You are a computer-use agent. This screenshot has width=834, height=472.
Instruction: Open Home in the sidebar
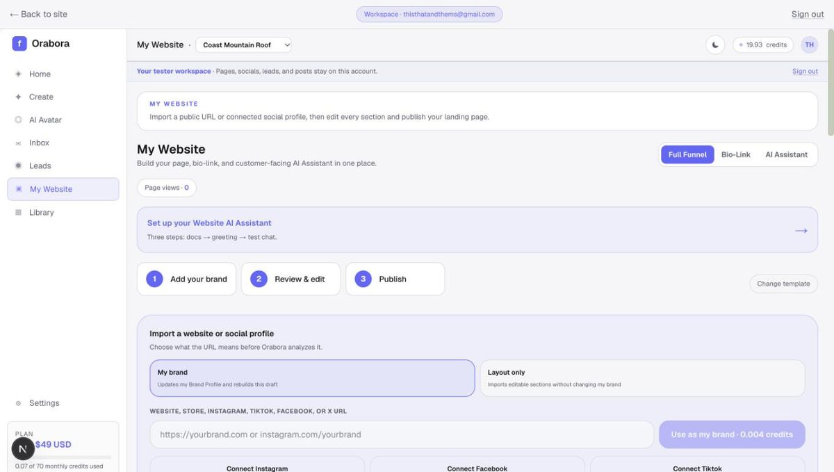pyautogui.click(x=63, y=74)
